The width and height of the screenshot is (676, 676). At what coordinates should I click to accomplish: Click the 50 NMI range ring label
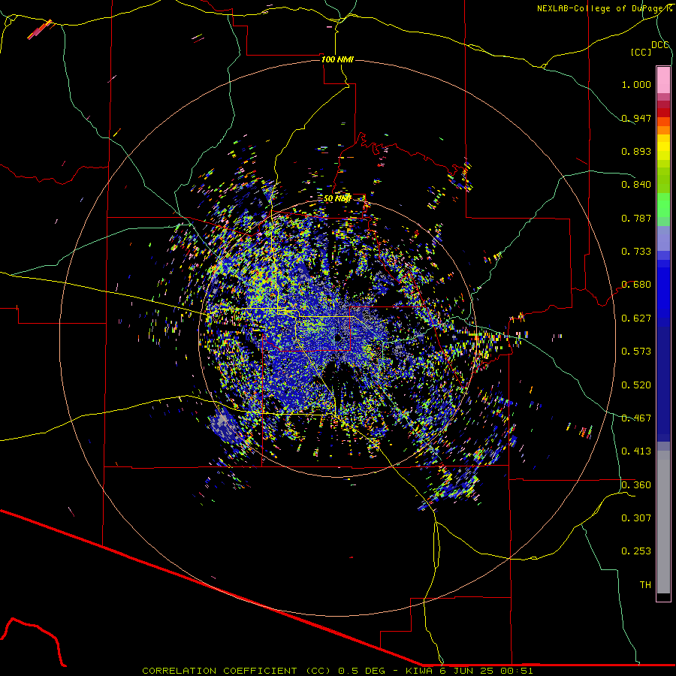pyautogui.click(x=337, y=198)
